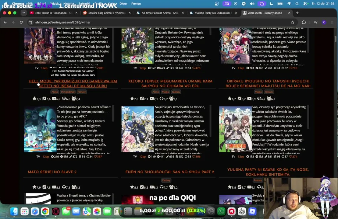Open ChatGPT from the dock
This screenshot has width=338, height=219.
tap(242, 211)
